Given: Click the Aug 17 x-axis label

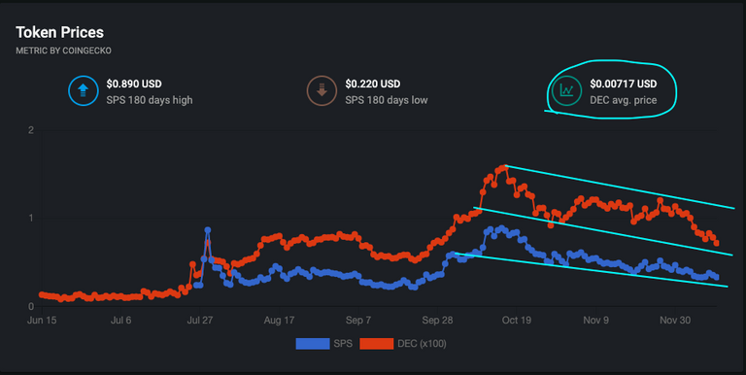Looking at the screenshot, I should coord(280,321).
